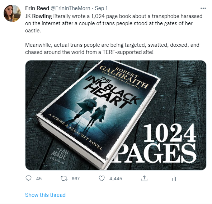Click the tweet's second paragraph starting Meanwhile
This screenshot has height=204, width=212.
(112, 49)
